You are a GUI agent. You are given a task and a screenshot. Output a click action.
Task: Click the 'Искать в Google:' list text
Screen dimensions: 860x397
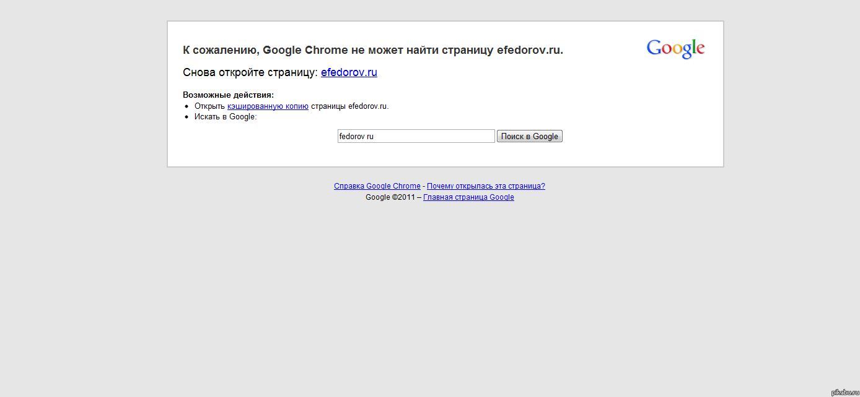225,117
